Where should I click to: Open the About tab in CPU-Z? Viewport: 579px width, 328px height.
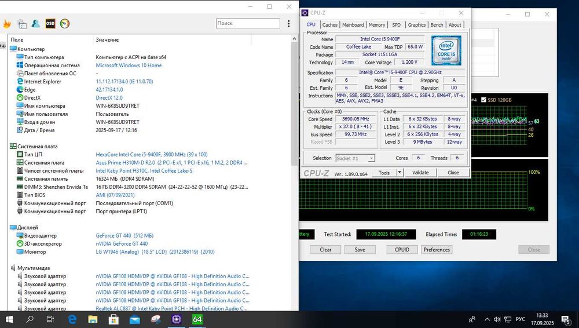455,25
